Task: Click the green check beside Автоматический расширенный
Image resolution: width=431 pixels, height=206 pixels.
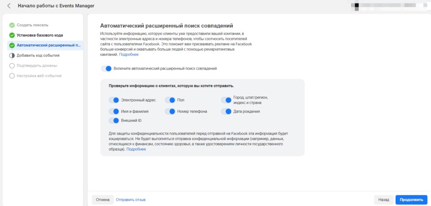Action: (x=12, y=45)
